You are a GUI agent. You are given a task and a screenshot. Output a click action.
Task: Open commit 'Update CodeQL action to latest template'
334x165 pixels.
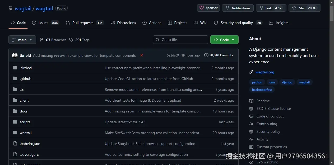(149, 79)
